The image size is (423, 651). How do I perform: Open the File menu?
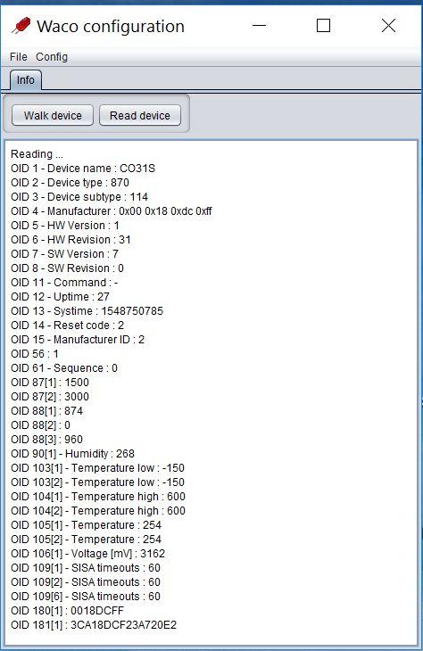click(18, 57)
